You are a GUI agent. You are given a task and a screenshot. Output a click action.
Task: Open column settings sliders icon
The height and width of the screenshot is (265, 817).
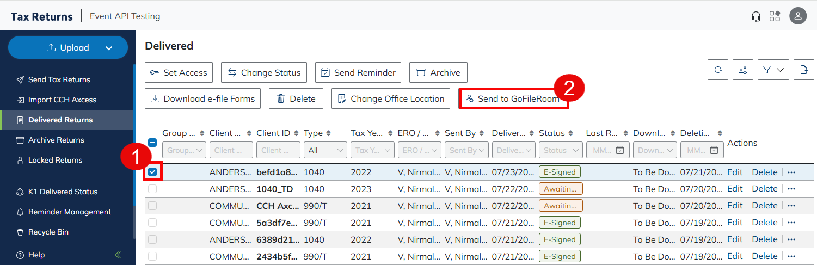[743, 70]
